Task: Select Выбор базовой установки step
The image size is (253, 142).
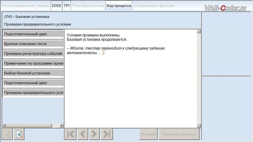Action: click(x=33, y=73)
